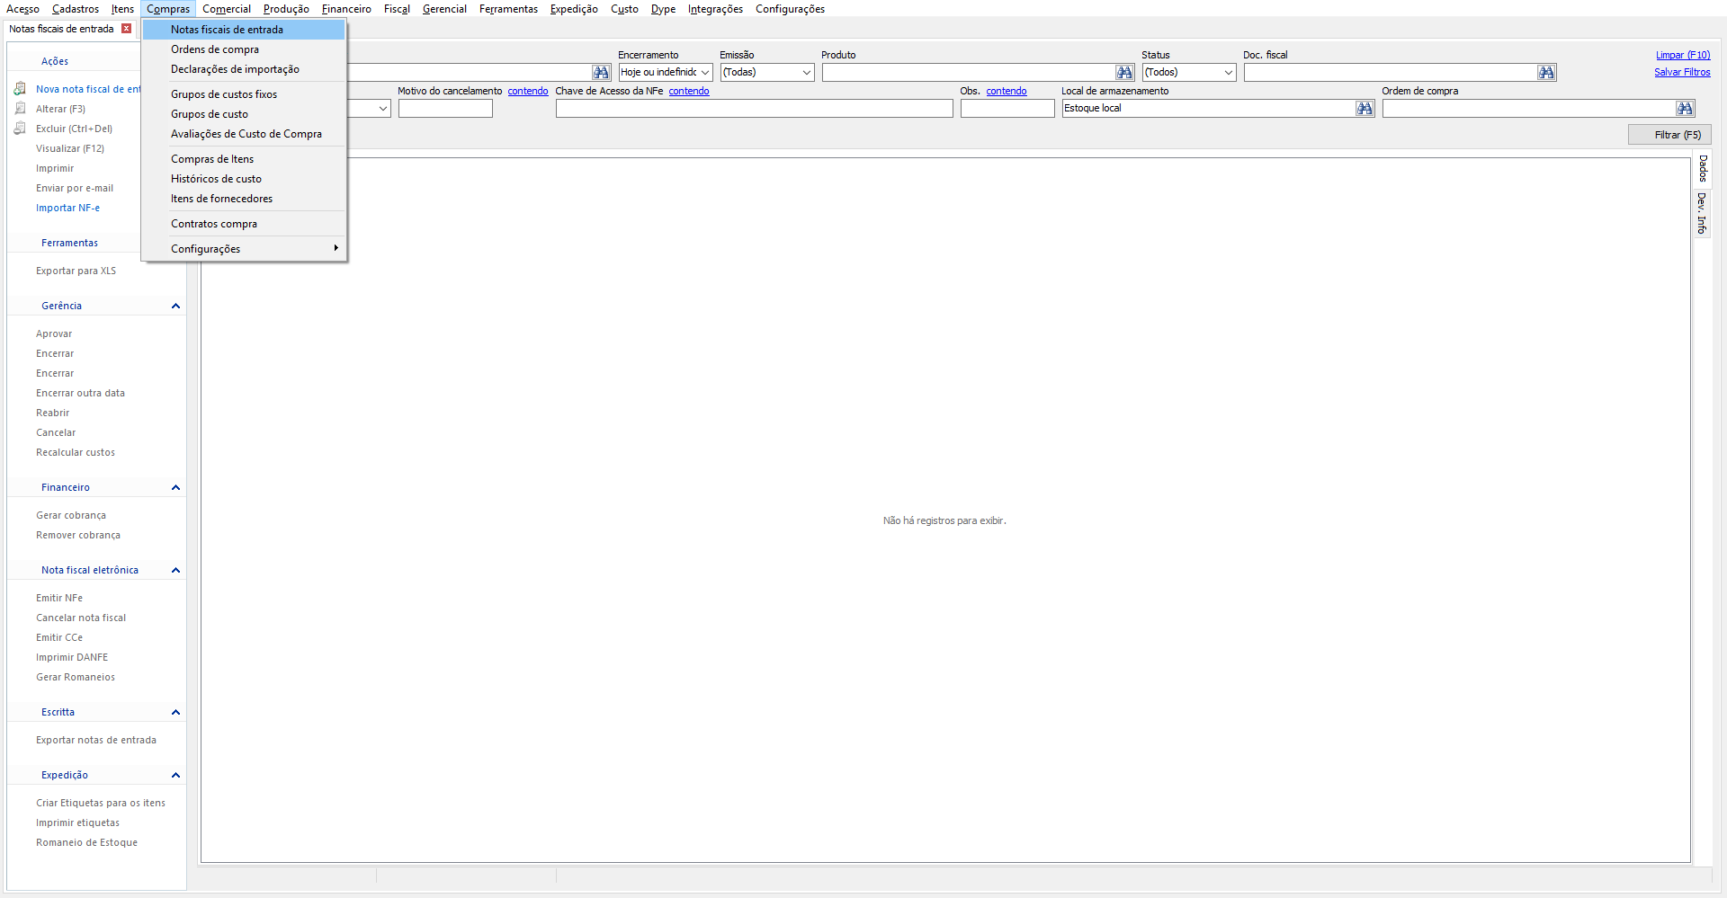Switch to the Dados vertical tab

(1702, 168)
